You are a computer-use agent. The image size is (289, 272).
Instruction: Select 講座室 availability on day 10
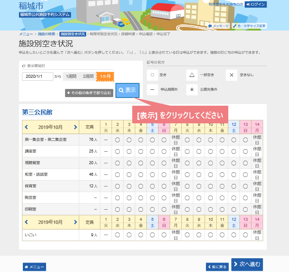[x=211, y=152]
